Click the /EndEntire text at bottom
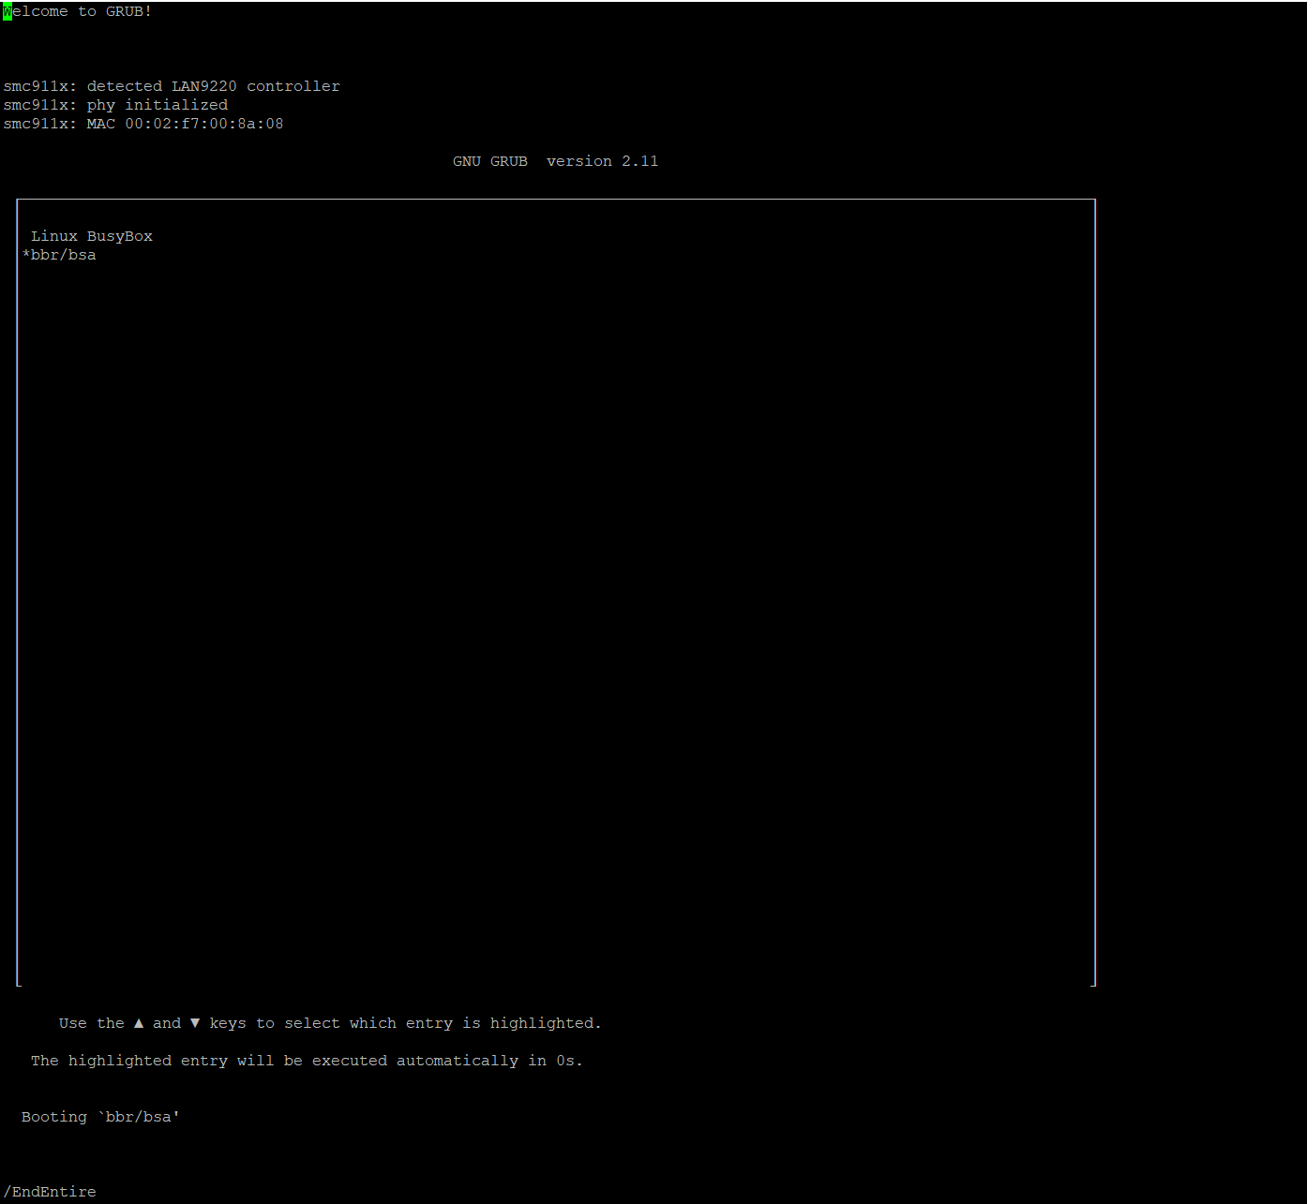 click(x=50, y=1191)
